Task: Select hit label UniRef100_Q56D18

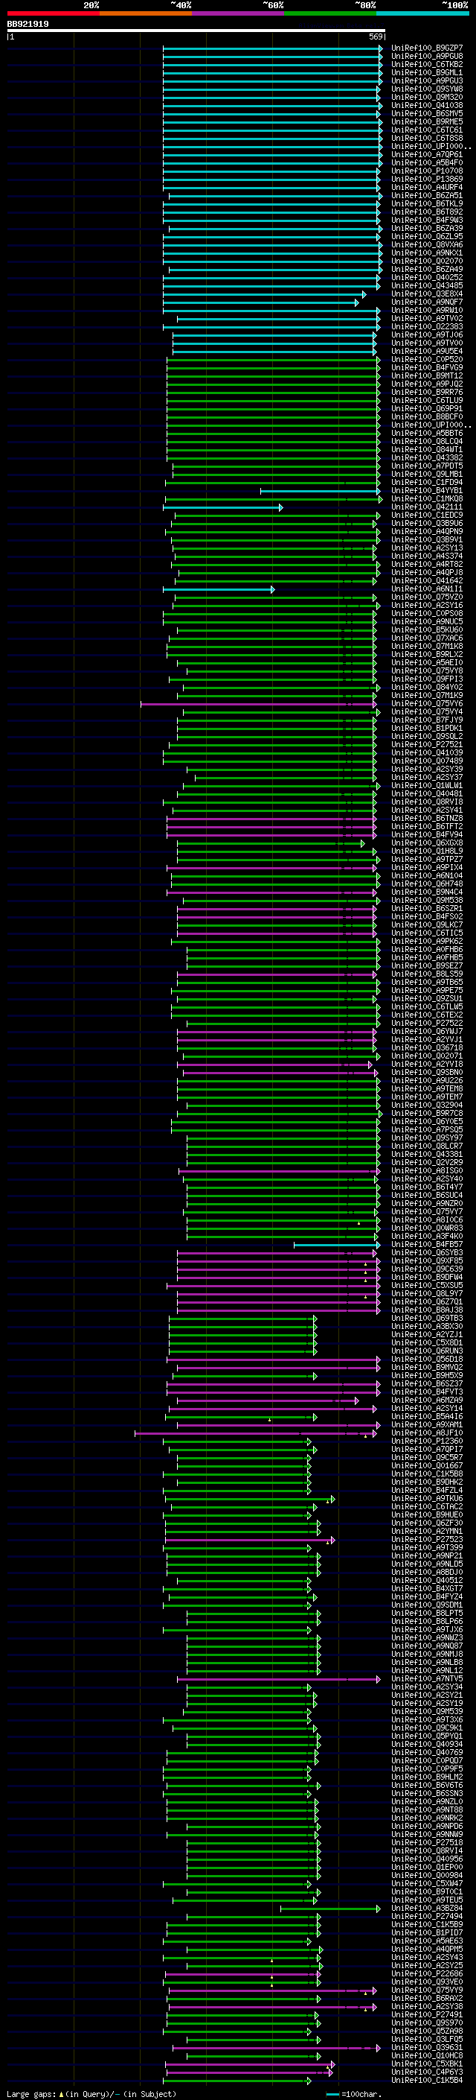Action: (x=427, y=1360)
